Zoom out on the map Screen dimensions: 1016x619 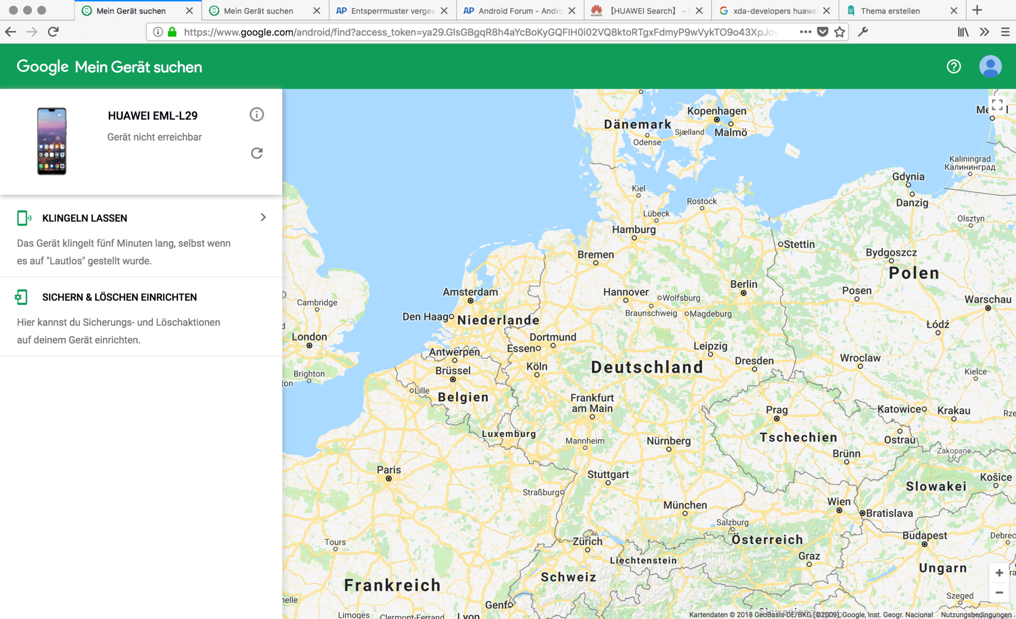point(999,593)
